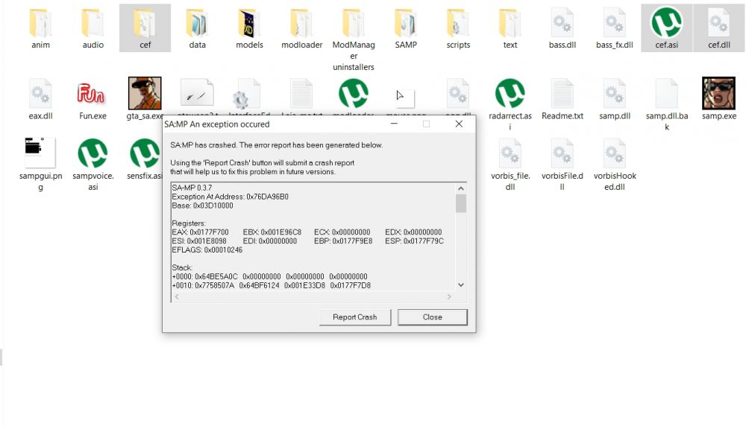This screenshot has height=429, width=746.
Task: Click the 'EAX: 0x0177F700' register value
Action: 200,232
